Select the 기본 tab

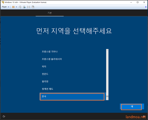[50, 13]
